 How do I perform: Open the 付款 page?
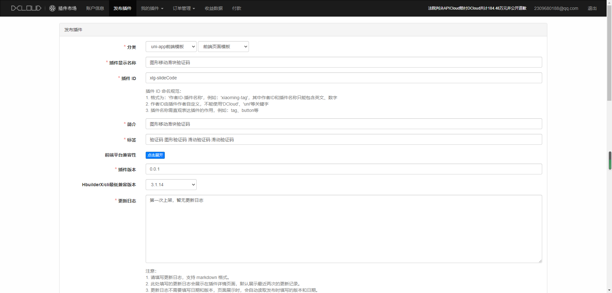[237, 8]
